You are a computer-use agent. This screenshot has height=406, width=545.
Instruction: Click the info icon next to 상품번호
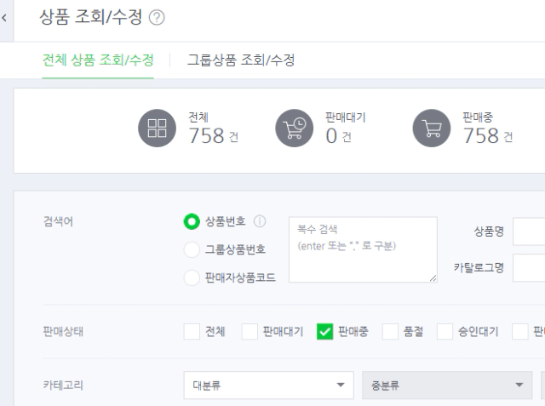[259, 221]
